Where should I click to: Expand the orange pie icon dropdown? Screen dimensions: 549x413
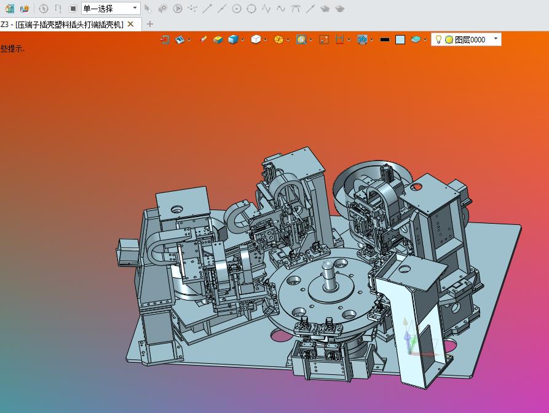tap(288, 40)
